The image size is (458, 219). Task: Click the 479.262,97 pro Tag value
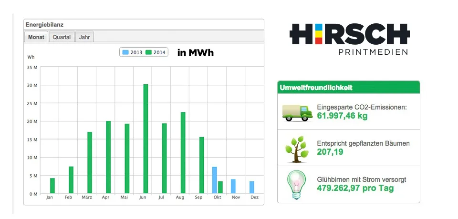355,188
